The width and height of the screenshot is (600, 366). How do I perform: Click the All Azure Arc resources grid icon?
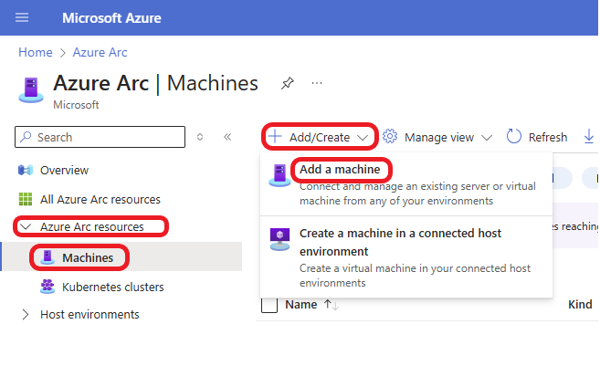click(x=26, y=199)
